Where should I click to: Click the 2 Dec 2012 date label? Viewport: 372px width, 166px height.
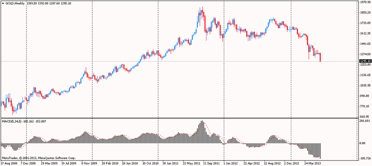pyautogui.click(x=292, y=163)
